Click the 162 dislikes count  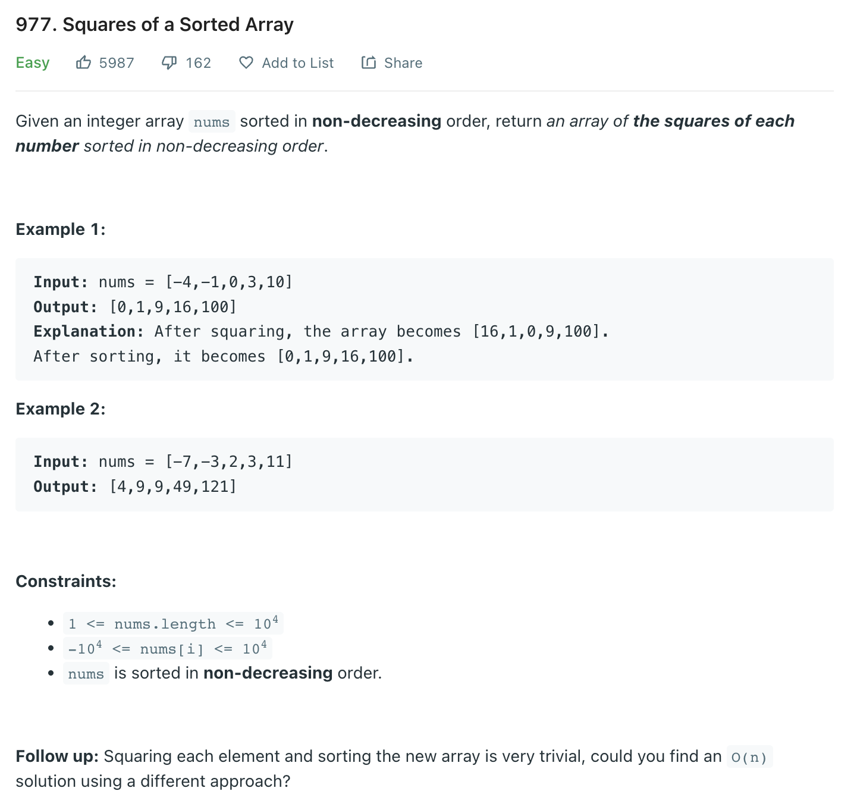click(199, 63)
